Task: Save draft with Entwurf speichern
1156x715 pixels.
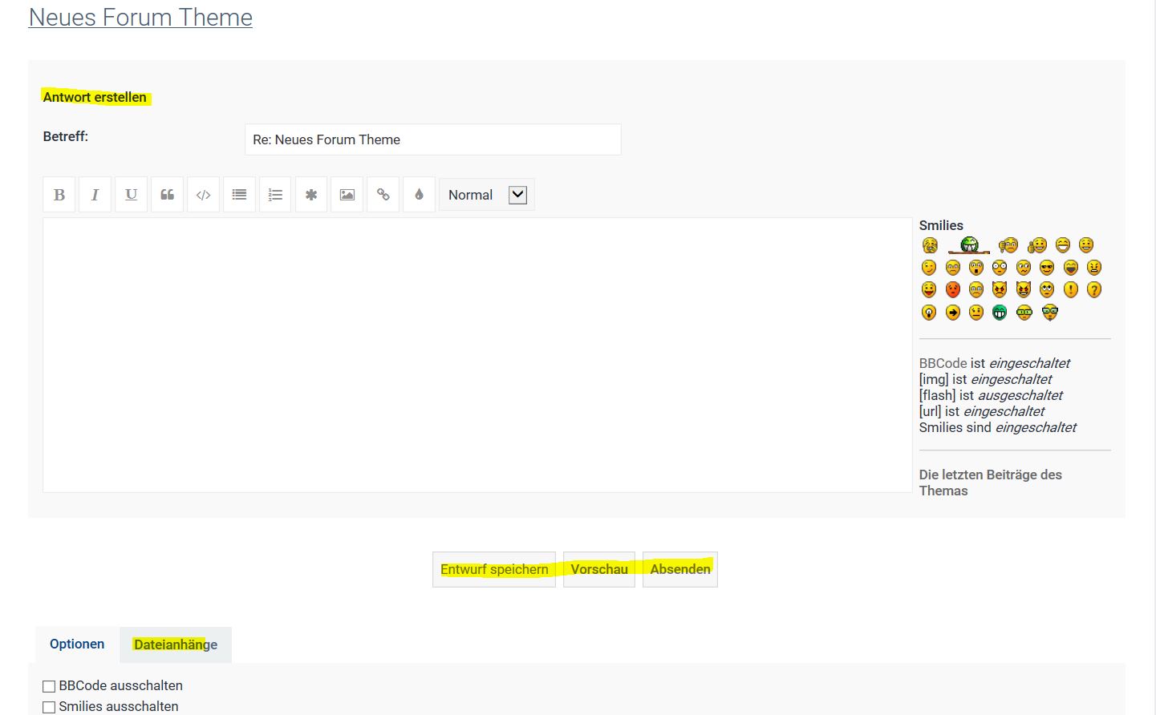Action: tap(494, 569)
